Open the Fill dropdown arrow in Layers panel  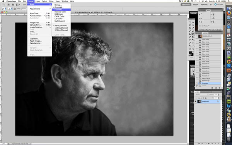(218, 98)
